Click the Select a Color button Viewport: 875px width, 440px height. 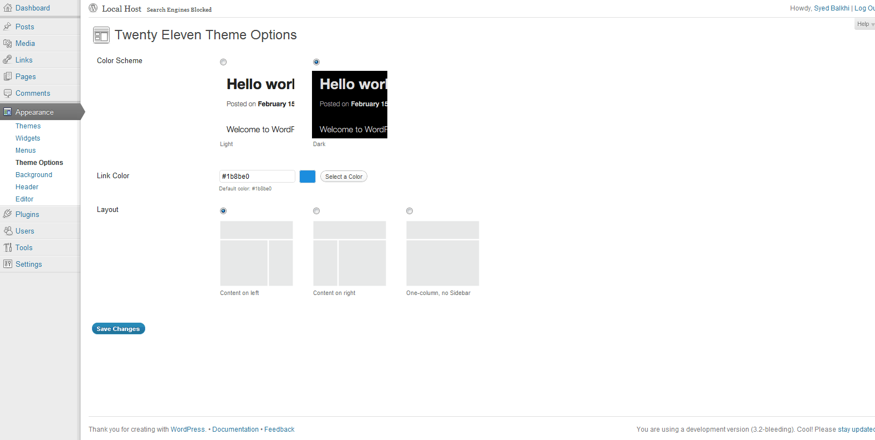point(344,177)
